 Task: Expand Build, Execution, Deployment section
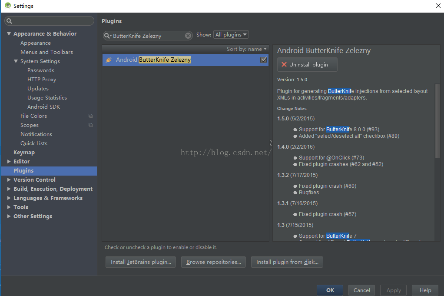9,189
